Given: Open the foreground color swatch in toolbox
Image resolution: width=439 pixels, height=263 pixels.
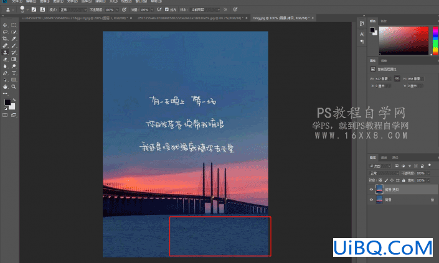Looking at the screenshot, I should [x=7, y=103].
